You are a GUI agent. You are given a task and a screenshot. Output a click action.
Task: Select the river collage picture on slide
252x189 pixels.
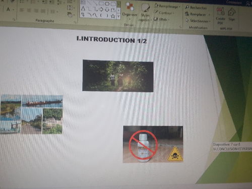32,114
